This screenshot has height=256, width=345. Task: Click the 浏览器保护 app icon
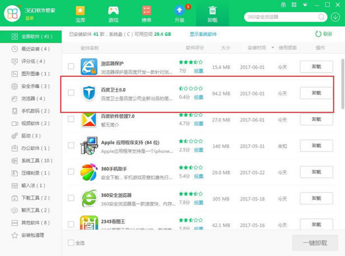click(89, 67)
